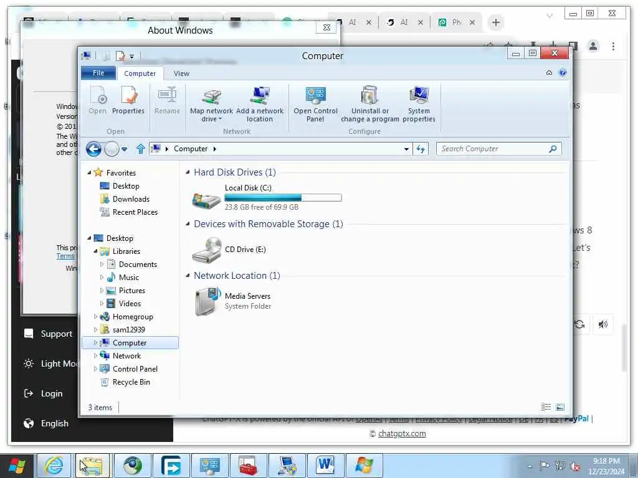Open a new browser tab

click(x=495, y=22)
